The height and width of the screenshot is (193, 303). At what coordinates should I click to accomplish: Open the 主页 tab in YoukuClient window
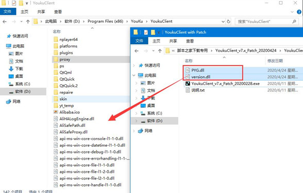coord(24,12)
